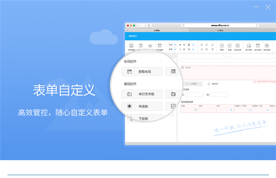
Task: Click the 值1 text input field
Action: (194, 95)
